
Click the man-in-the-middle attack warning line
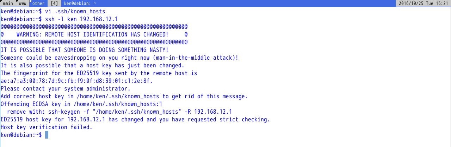[119, 58]
